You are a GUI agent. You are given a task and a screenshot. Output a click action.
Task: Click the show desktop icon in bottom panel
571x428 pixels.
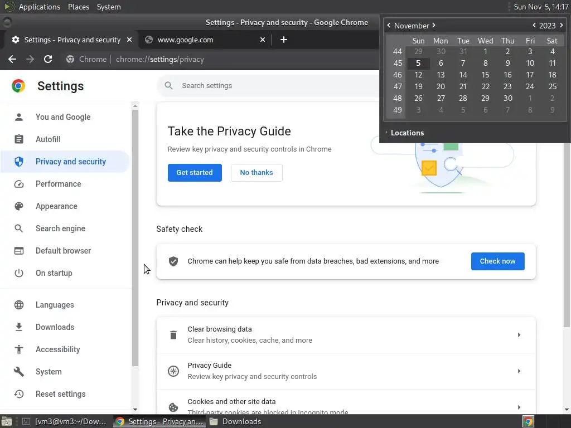pos(7,421)
